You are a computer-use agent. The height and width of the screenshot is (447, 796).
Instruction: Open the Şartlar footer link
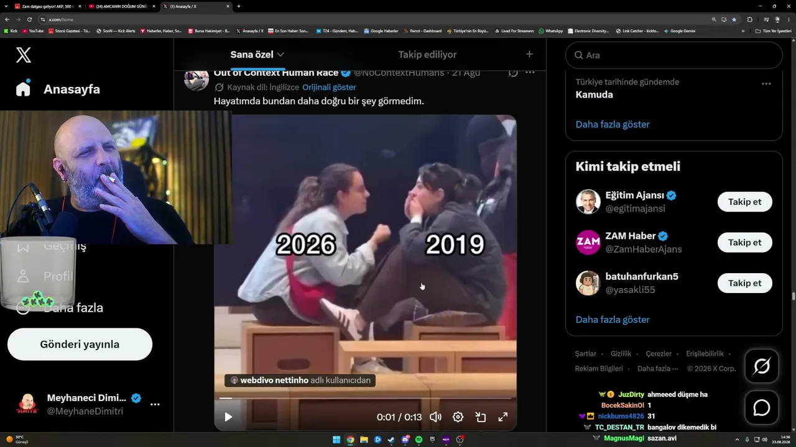pyautogui.click(x=585, y=353)
